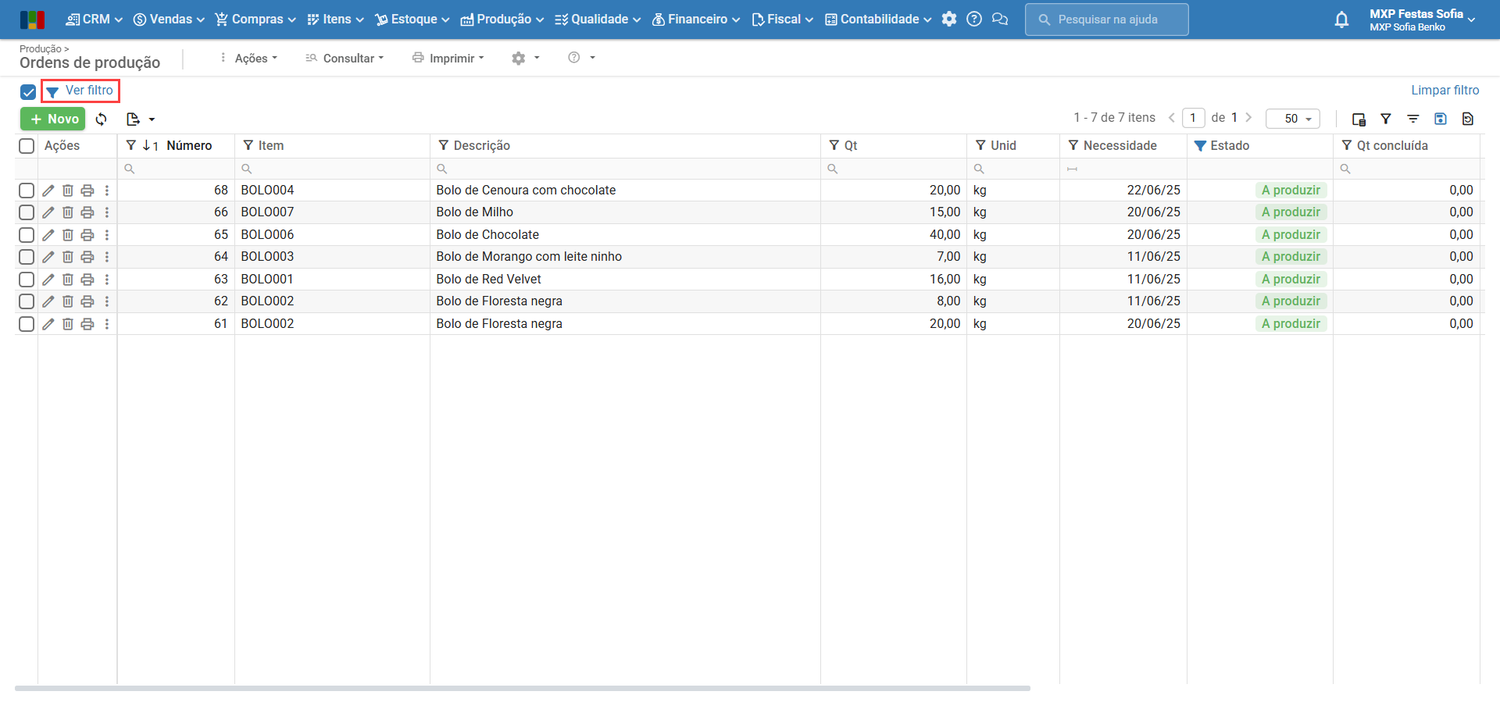Open the page size dropdown showing 50
The image size is (1500, 702).
pos(1293,119)
